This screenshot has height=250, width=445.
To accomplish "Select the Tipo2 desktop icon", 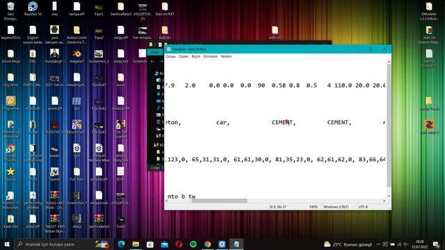I will (x=99, y=33).
